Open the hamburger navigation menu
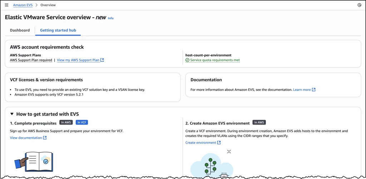366x179 pixels. pyautogui.click(x=6, y=5)
